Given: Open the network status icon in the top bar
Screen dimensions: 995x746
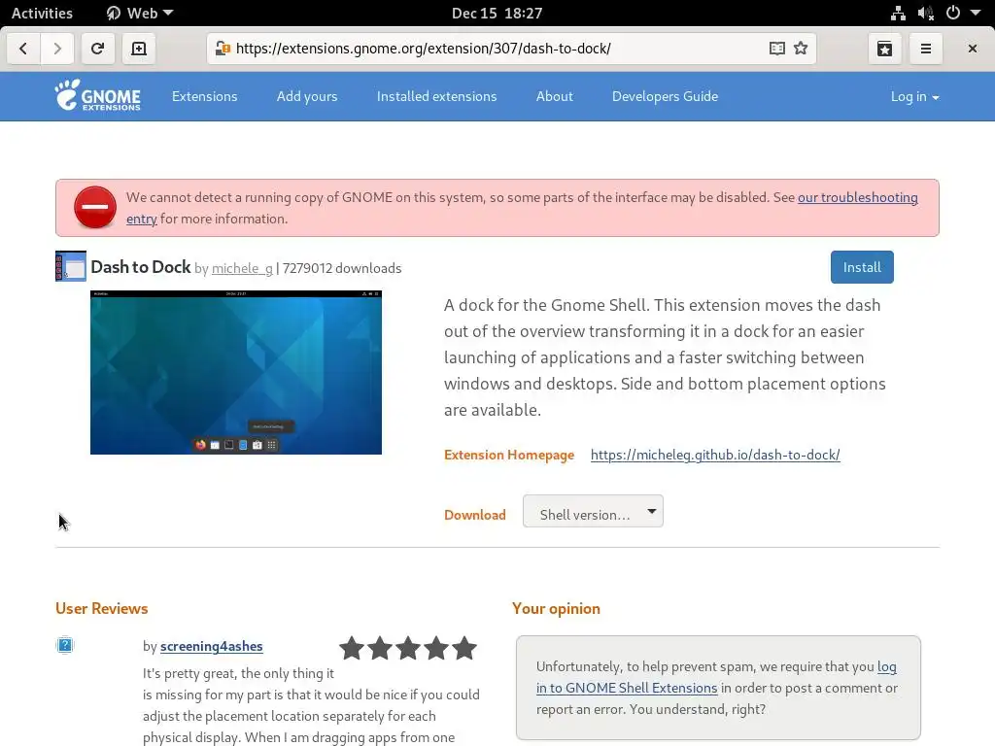Looking at the screenshot, I should click(898, 13).
